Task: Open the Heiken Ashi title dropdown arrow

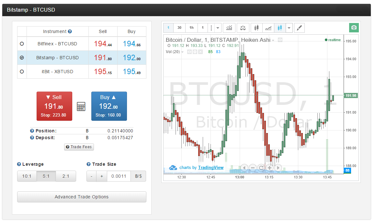Action: (x=273, y=40)
